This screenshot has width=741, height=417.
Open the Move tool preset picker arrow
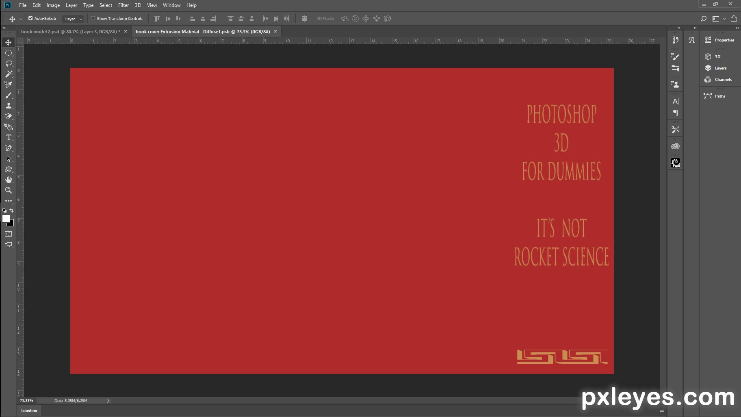click(21, 19)
